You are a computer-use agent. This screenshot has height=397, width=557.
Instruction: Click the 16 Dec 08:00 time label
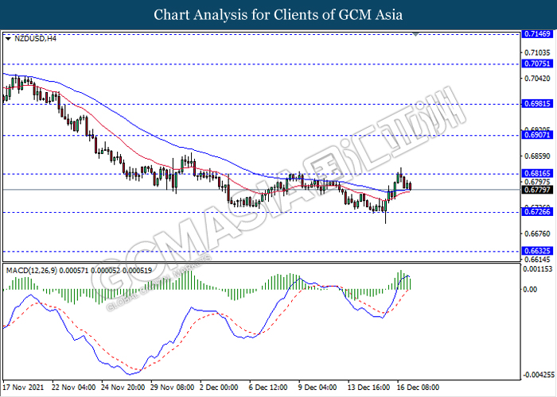[x=418, y=387]
